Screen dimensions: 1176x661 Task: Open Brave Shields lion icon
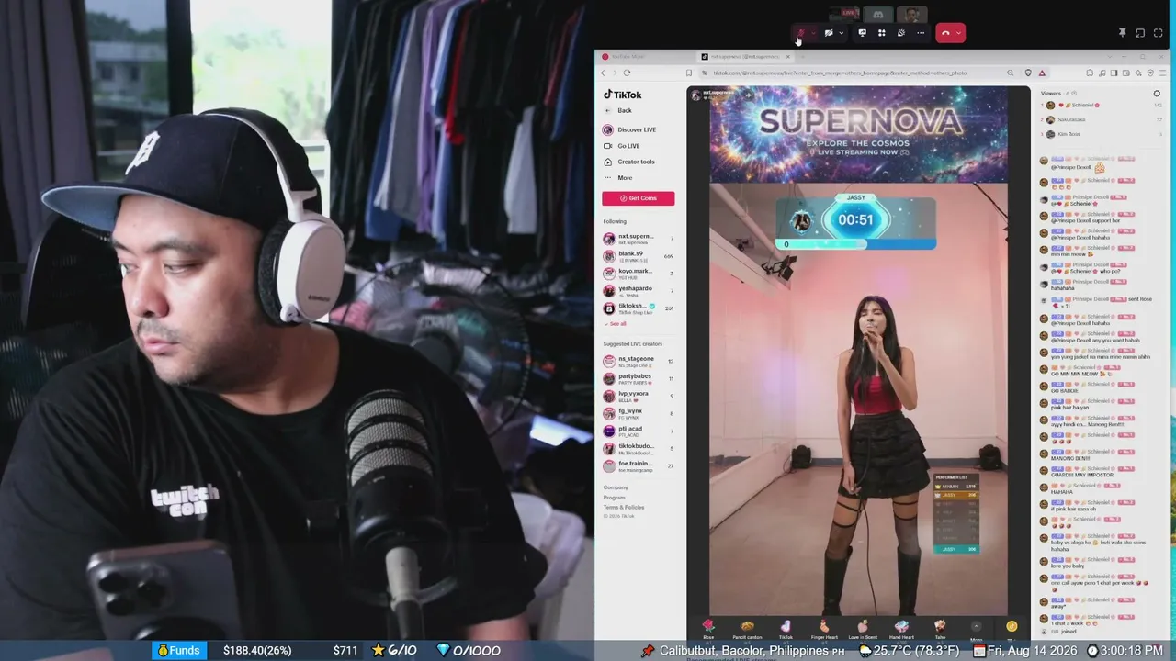[1028, 73]
